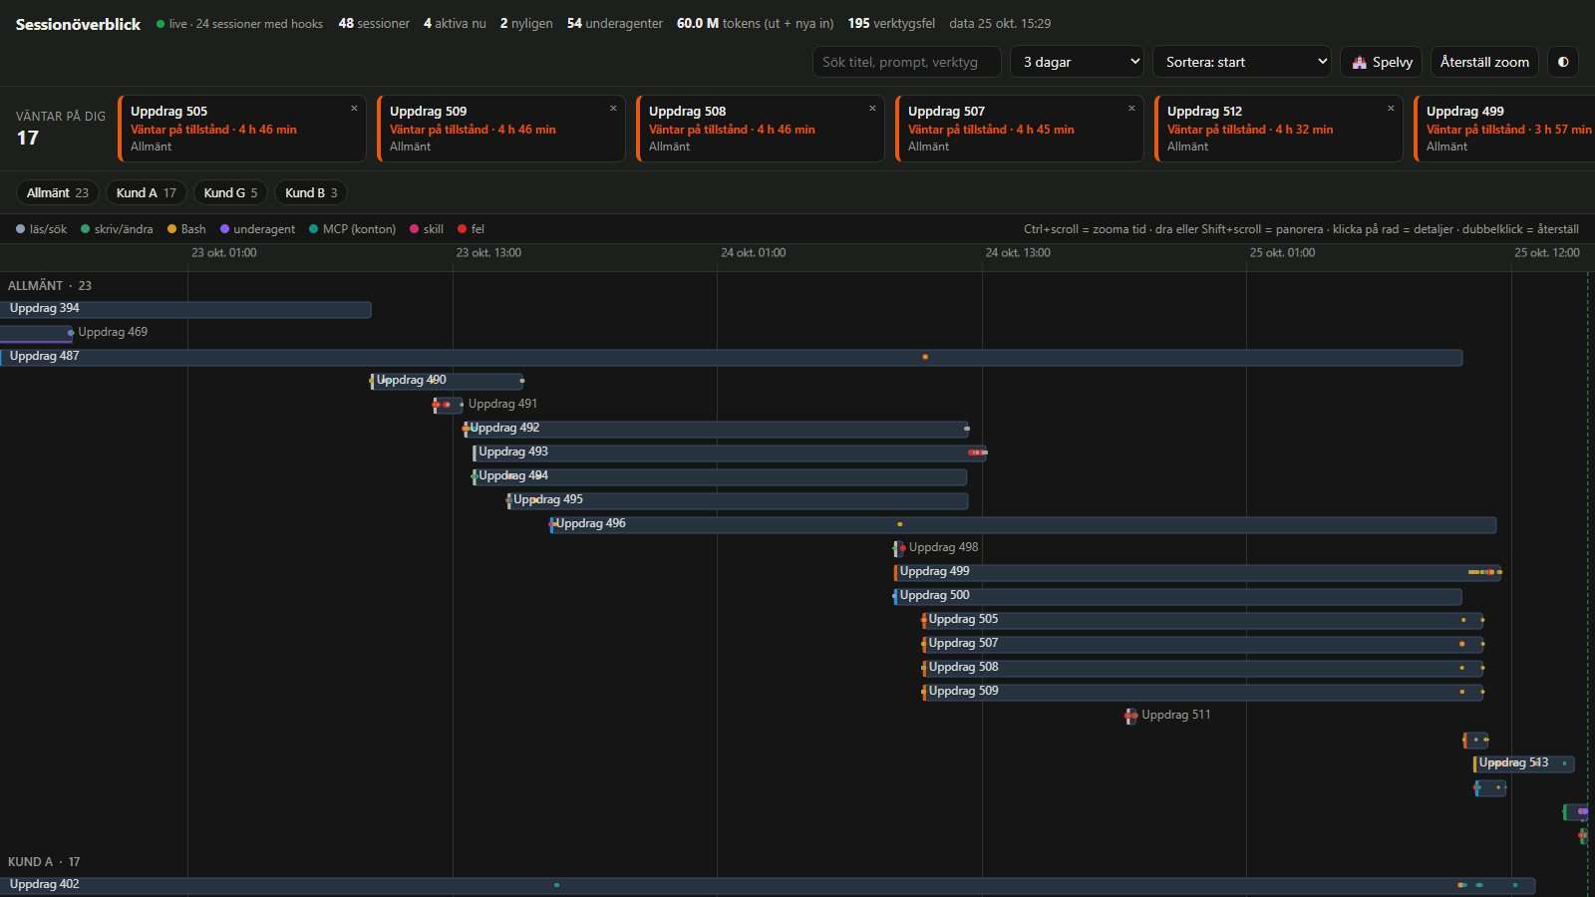Collapse the ALLMÄNT group header

point(50,285)
